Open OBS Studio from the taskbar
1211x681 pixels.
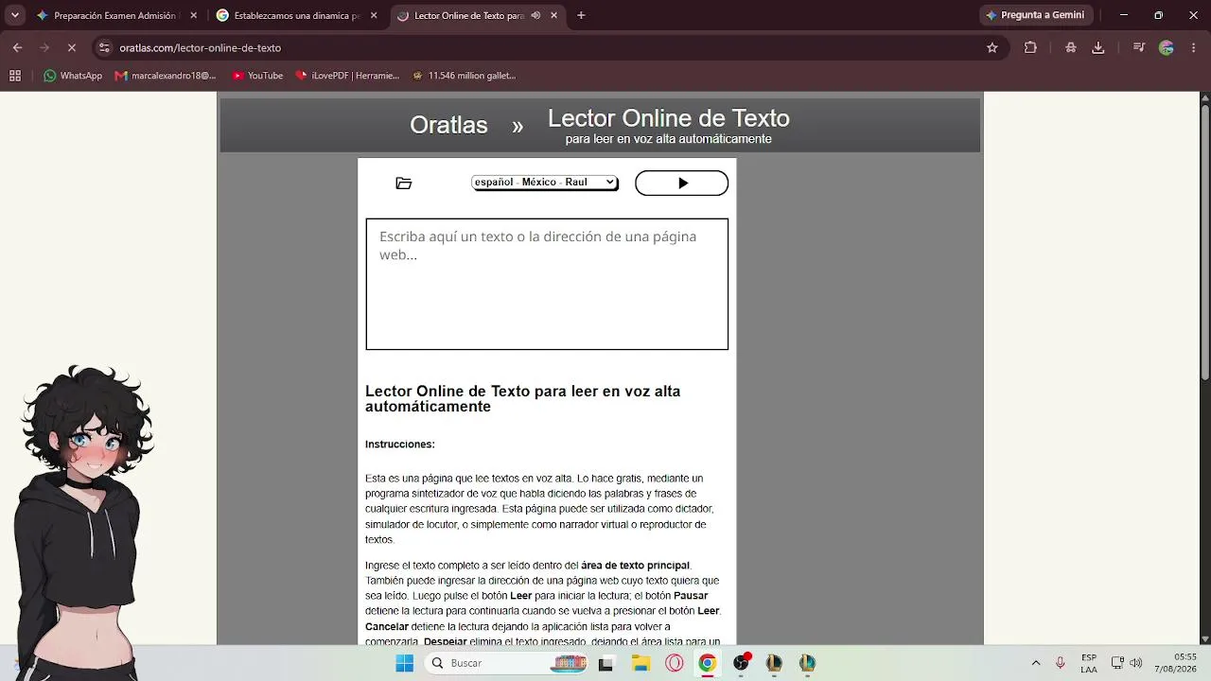click(x=741, y=663)
